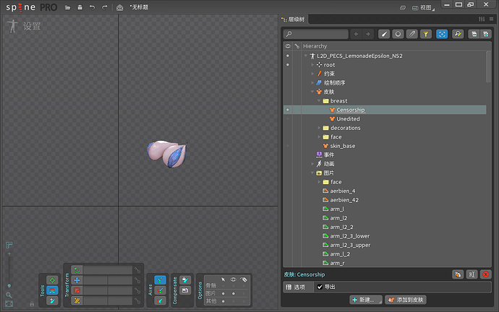Toggle the rulers icon in viewport

[x=9, y=245]
